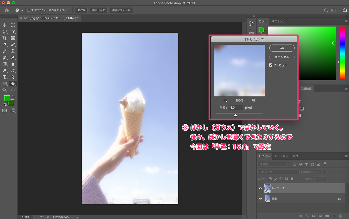
Task: Open the layer opacity dropdown arrow
Action: (324, 172)
